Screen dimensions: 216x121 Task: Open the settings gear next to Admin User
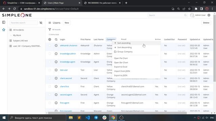click(x=209, y=15)
